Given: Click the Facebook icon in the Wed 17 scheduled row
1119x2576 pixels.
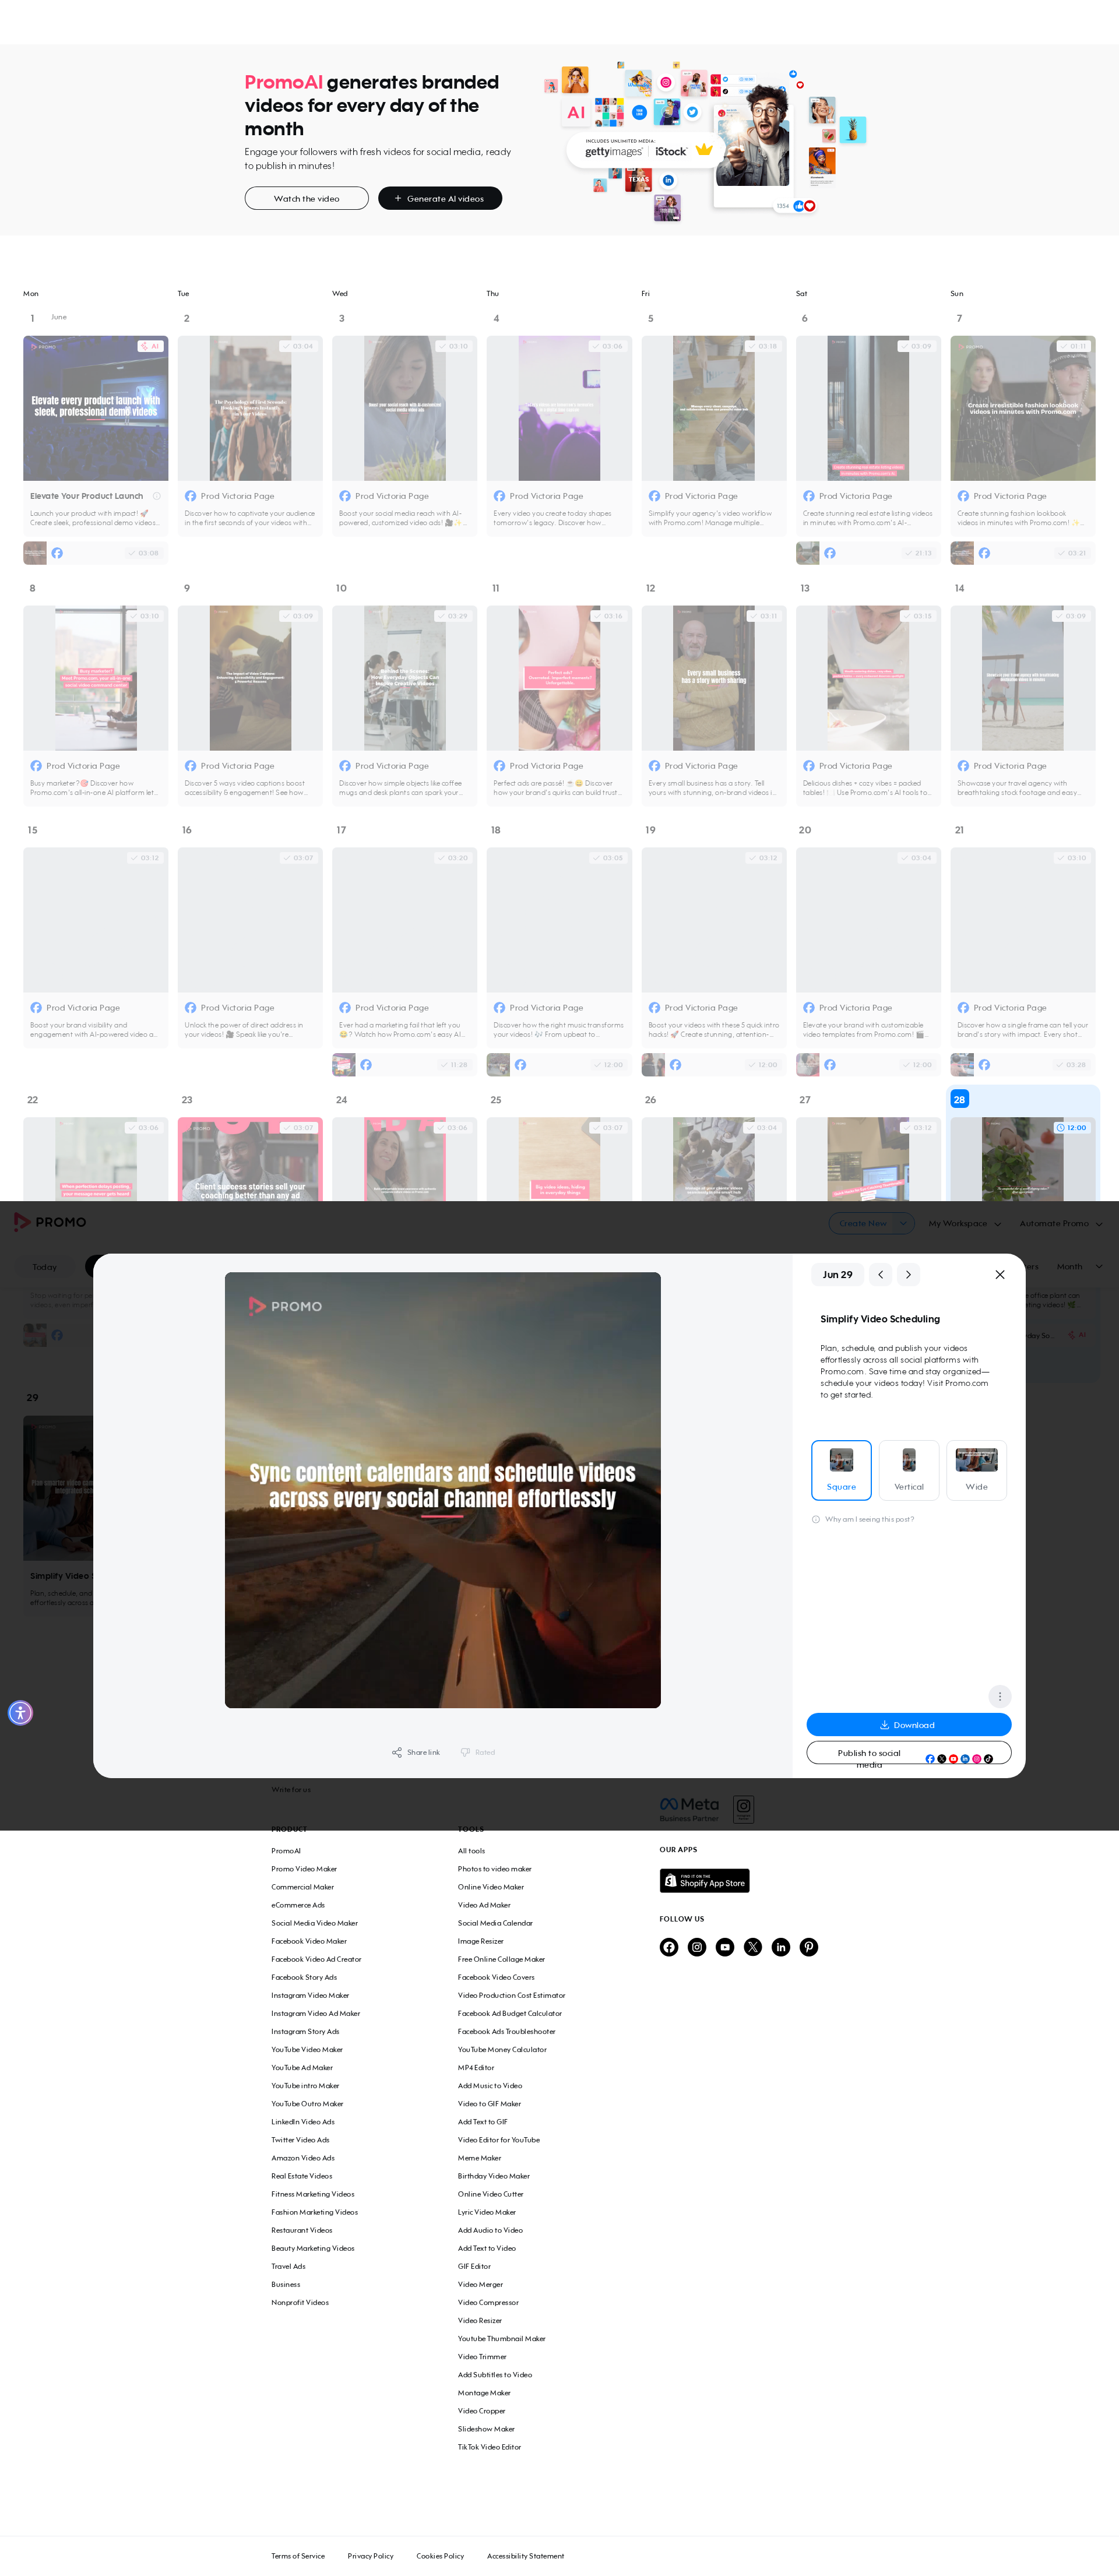Looking at the screenshot, I should pos(366,1065).
